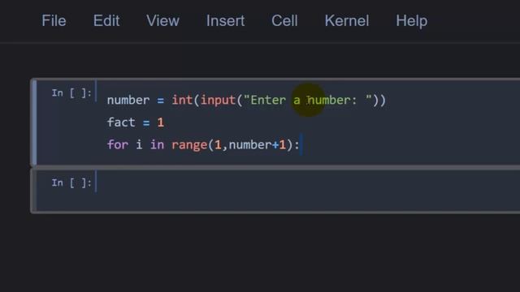Click the 'Enter a number: ' string text

[x=308, y=100]
